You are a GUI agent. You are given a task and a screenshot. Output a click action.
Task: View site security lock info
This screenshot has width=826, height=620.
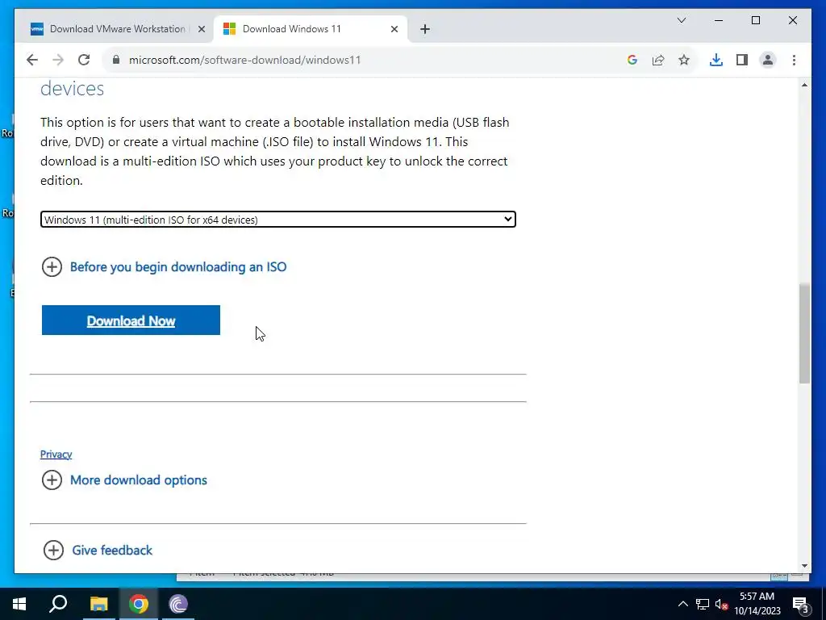click(x=116, y=60)
